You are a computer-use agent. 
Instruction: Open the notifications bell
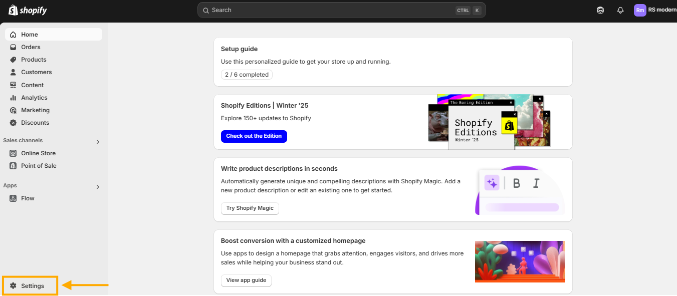pyautogui.click(x=620, y=10)
